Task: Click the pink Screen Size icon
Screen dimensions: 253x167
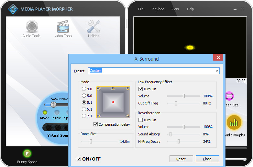Action: pyautogui.click(x=229, y=96)
